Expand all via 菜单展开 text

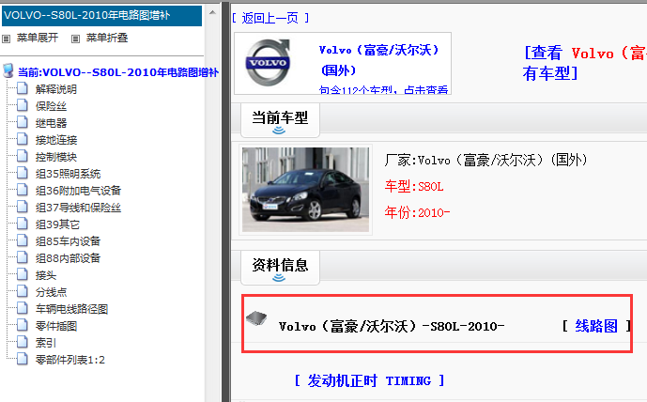pyautogui.click(x=38, y=38)
